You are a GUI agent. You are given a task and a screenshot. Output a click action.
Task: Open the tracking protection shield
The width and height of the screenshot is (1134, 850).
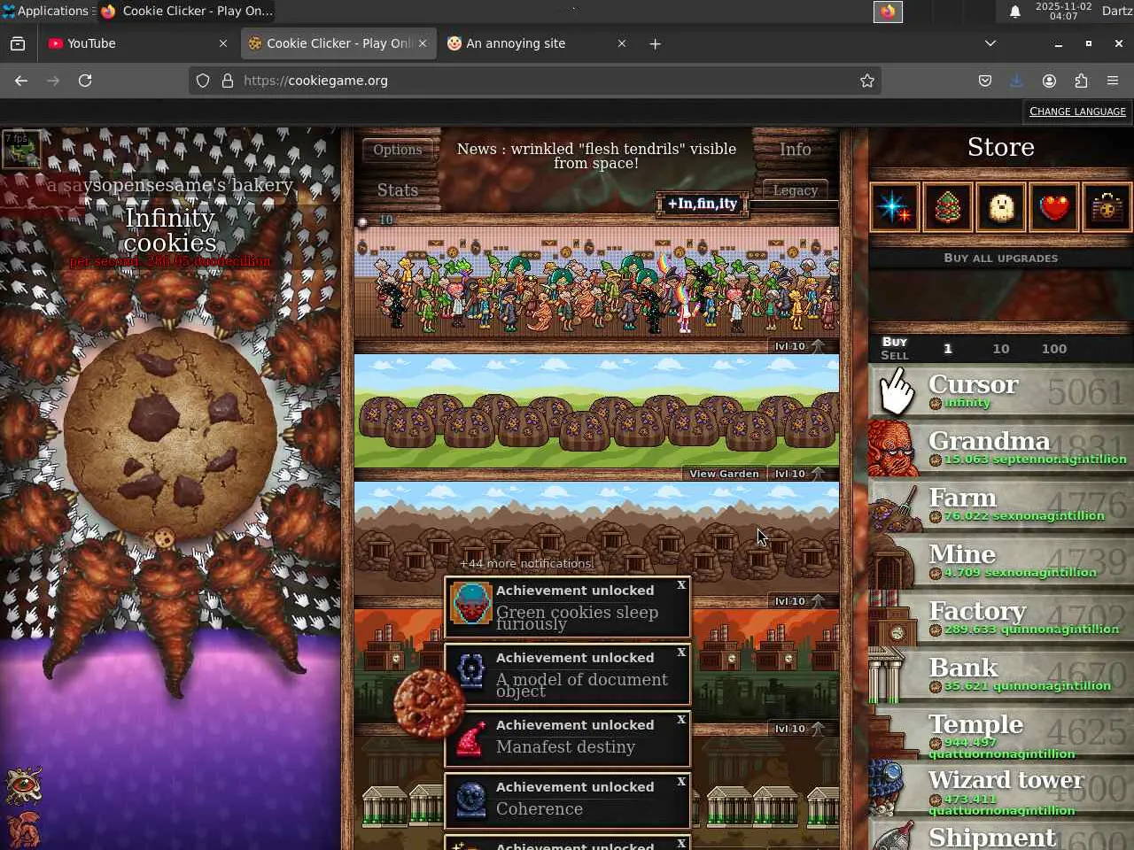tap(203, 81)
